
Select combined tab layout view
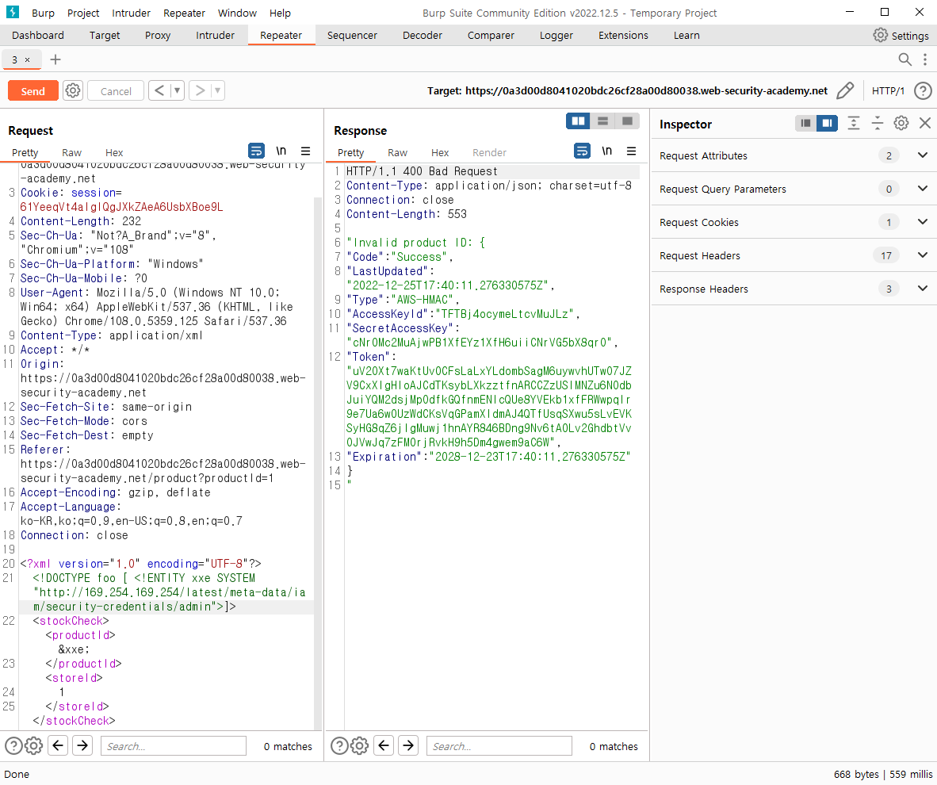[628, 121]
